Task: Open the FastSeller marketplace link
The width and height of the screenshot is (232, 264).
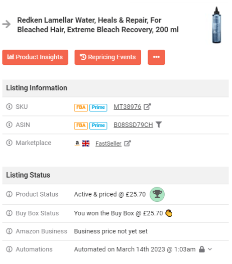Action: click(108, 144)
